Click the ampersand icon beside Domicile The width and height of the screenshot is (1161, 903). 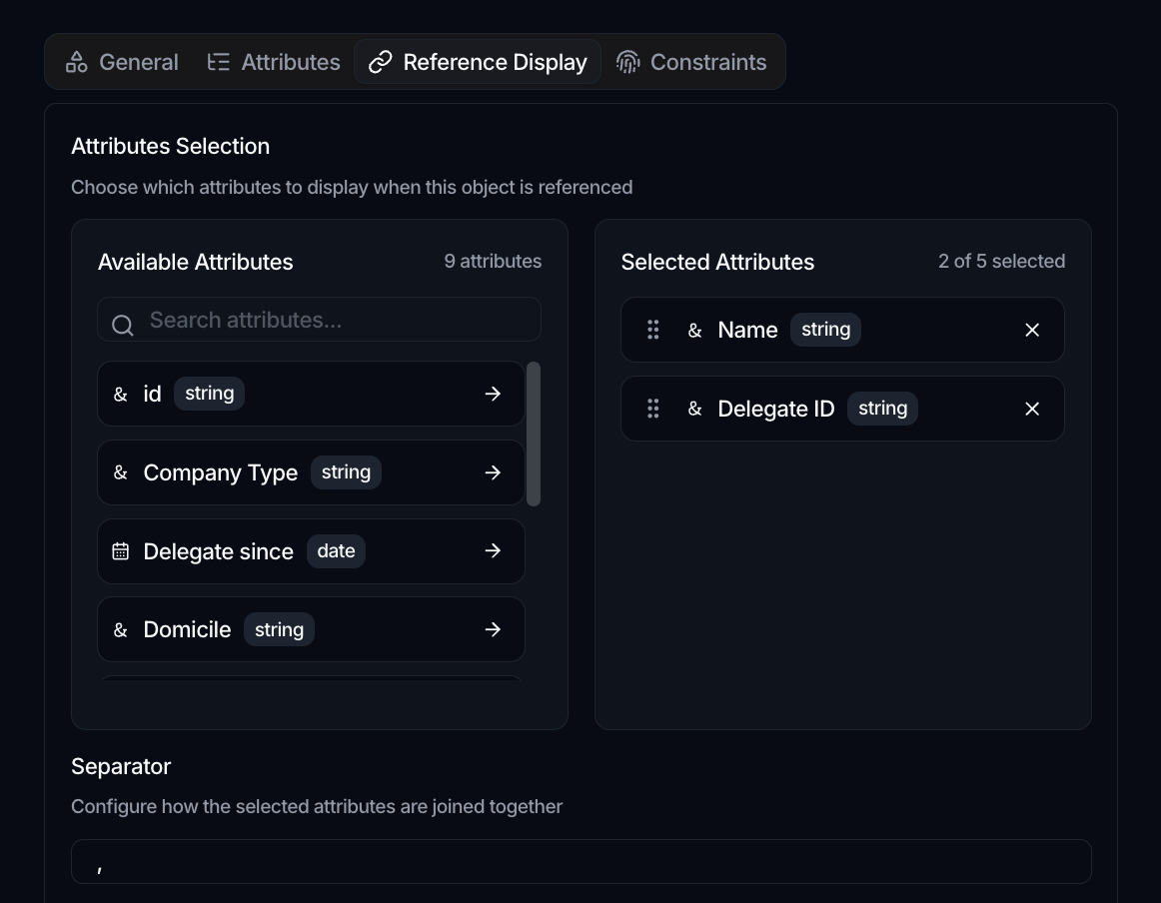(121, 630)
